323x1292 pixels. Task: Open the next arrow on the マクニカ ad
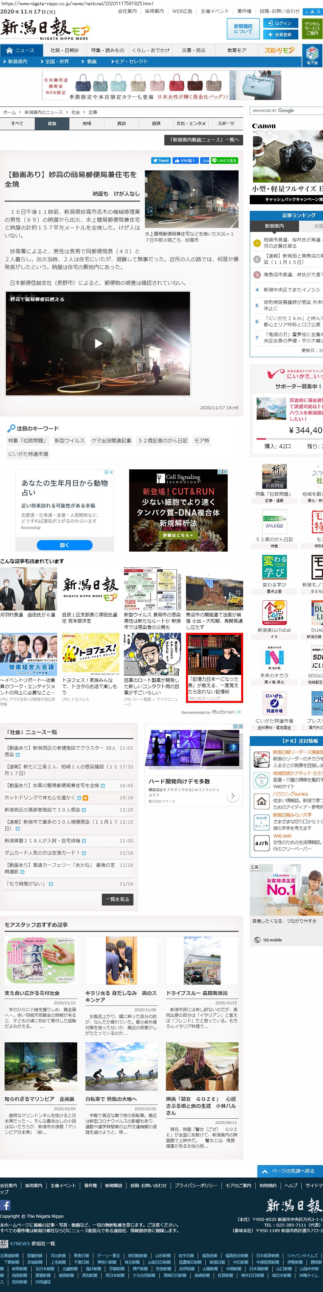232,796
